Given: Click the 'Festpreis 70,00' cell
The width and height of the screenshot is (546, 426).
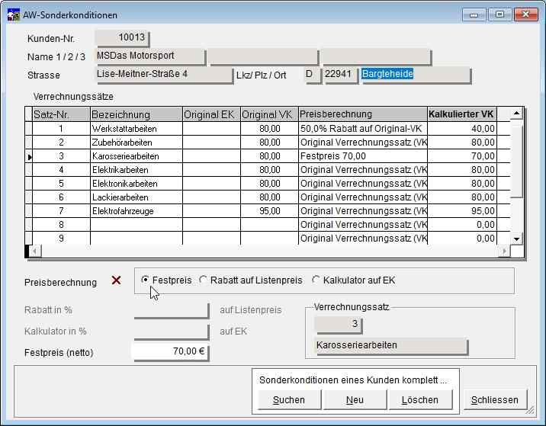Looking at the screenshot, I should pyautogui.click(x=362, y=156).
